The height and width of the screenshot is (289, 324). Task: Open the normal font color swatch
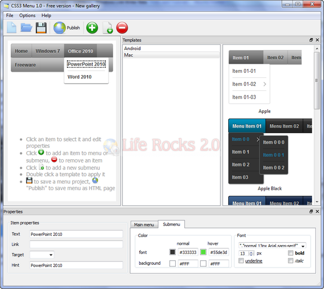[172, 252]
